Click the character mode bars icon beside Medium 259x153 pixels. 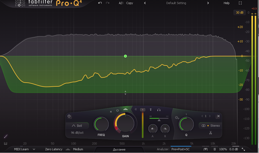pos(68,149)
